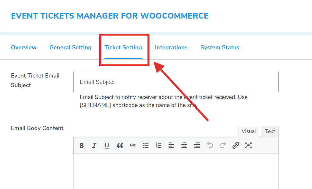Click the underline formatting icon
This screenshot has width=312, height=189.
pyautogui.click(x=107, y=145)
